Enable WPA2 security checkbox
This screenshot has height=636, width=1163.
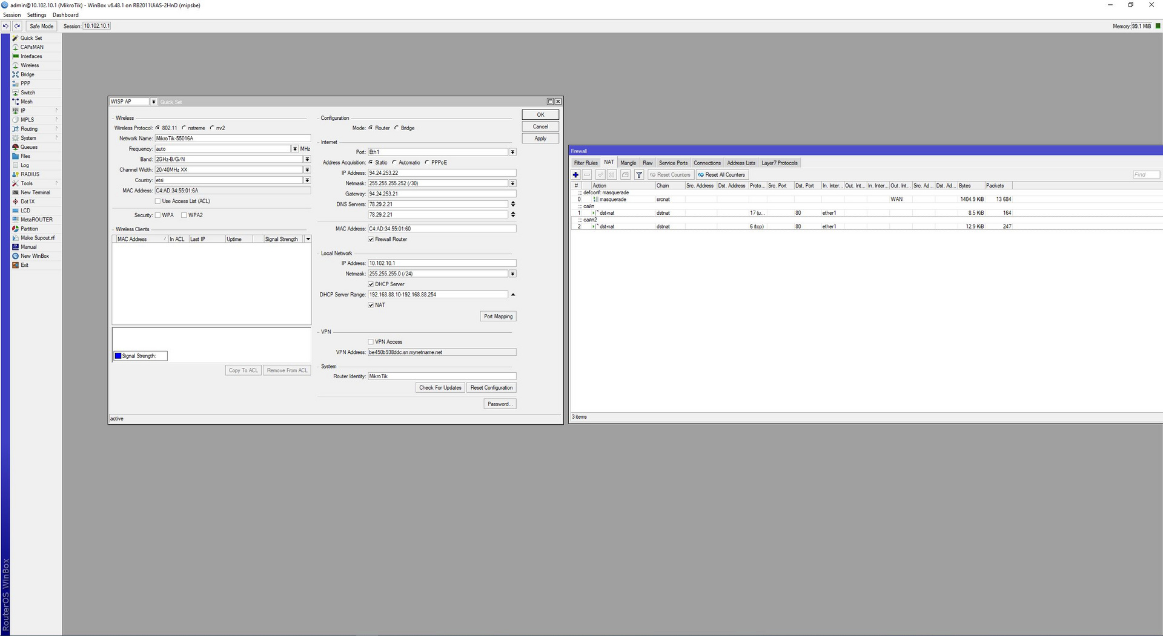(x=184, y=215)
